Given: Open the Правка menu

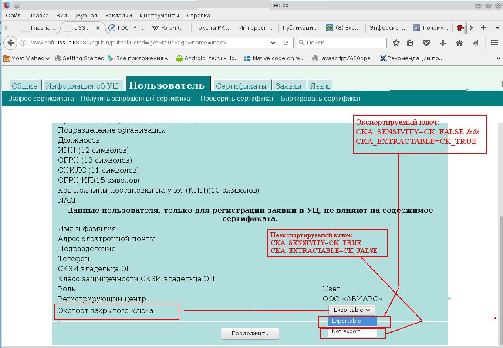Looking at the screenshot, I should [38, 15].
